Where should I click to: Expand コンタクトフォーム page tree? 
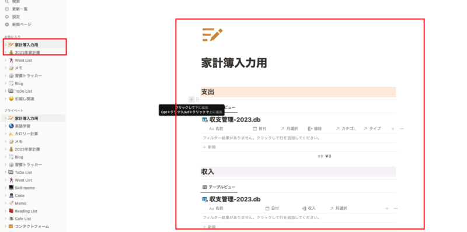5,227
